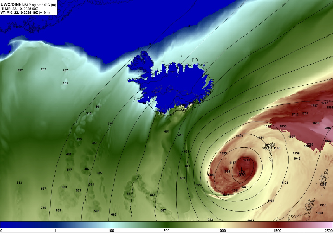Click the color scale label 2500
The height and width of the screenshot is (233, 333).
click(x=328, y=231)
